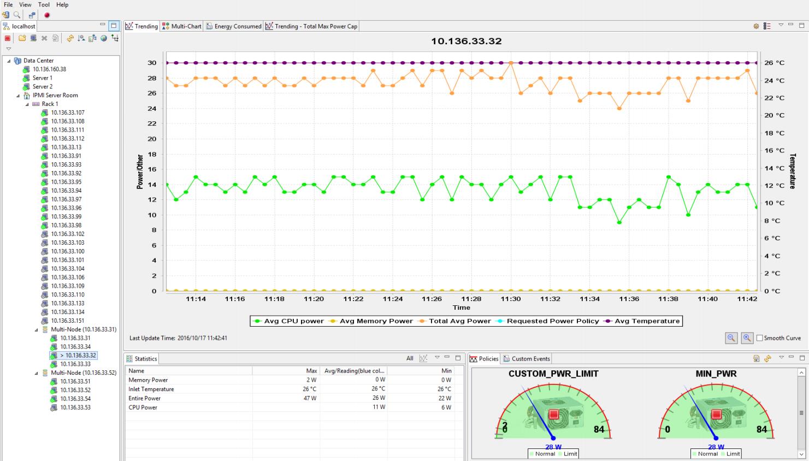
Task: Open the Tool menu
Action: [44, 4]
